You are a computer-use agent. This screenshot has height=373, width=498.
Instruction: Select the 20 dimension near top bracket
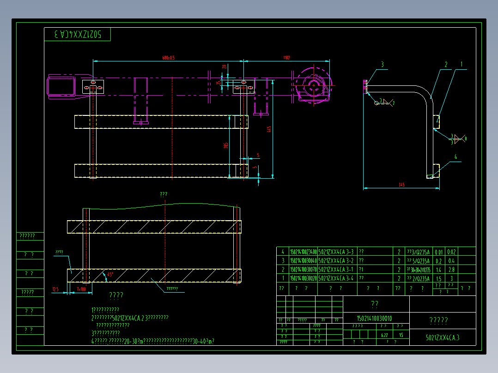click(x=224, y=66)
